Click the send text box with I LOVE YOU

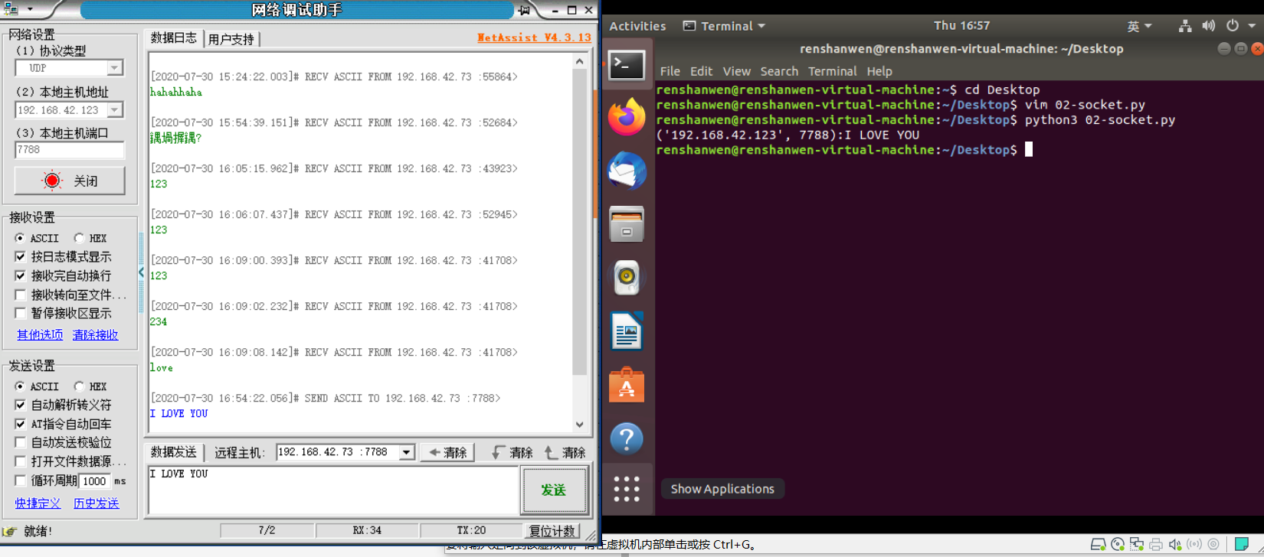coord(334,490)
